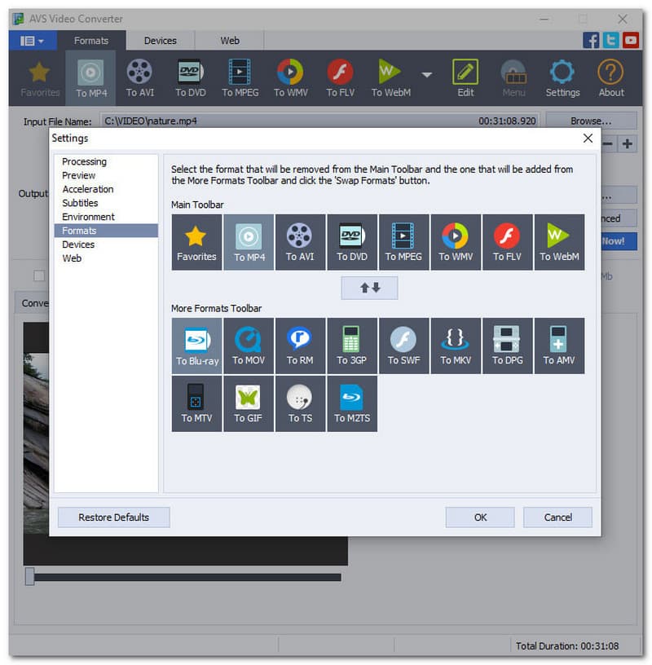Select To RM format tile

pos(301,346)
